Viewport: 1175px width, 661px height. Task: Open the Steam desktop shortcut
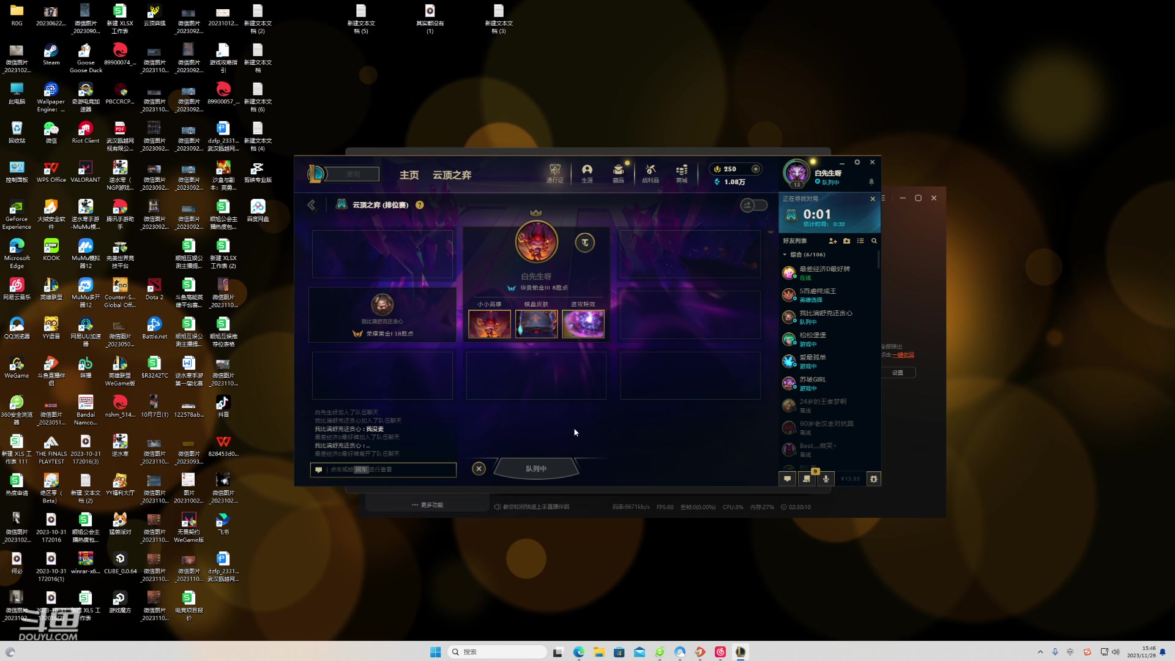(x=51, y=54)
